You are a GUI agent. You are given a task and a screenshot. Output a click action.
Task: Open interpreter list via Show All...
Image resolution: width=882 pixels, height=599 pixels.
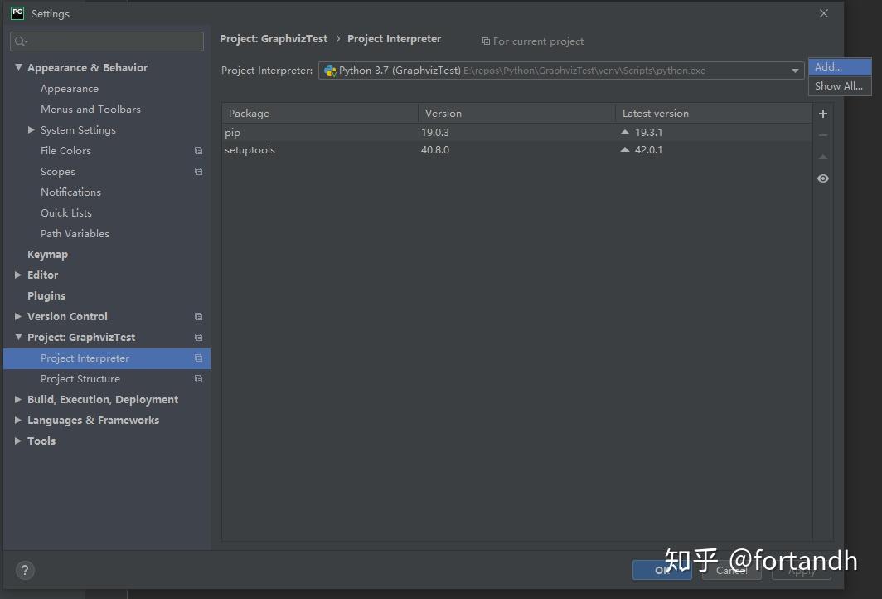pos(839,85)
